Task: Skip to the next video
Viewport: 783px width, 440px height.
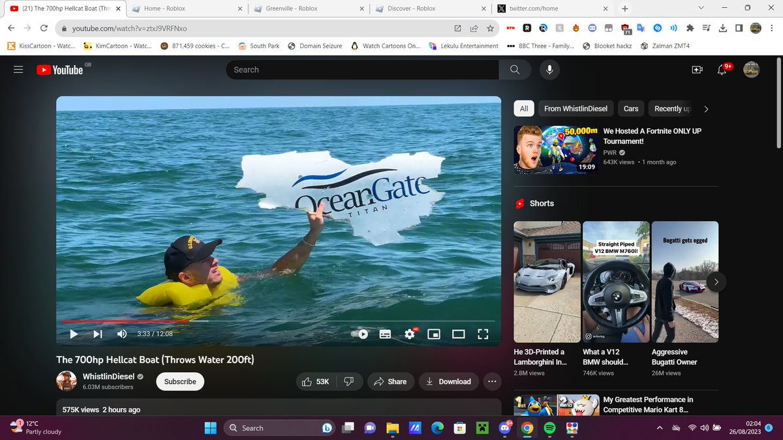Action: click(x=97, y=334)
